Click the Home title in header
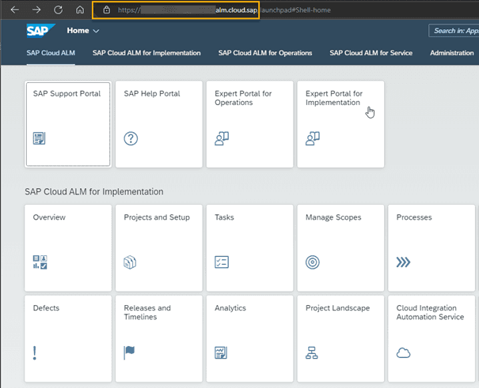Screen dimensions: 479x388 78,31
